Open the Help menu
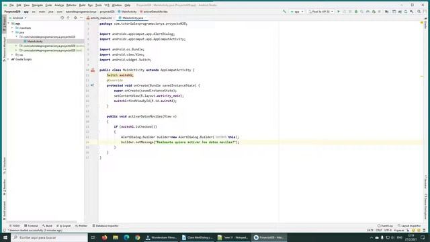This screenshot has width=430, height=242. pos(128,5)
